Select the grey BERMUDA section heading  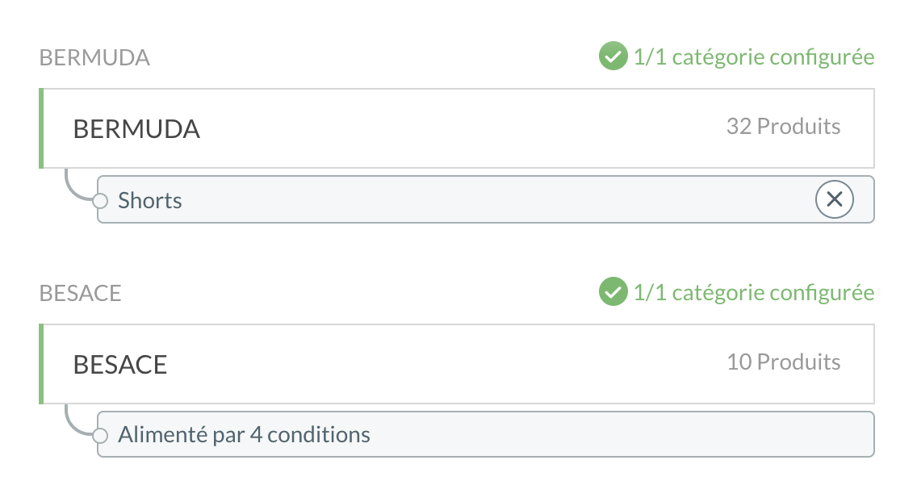pos(94,58)
